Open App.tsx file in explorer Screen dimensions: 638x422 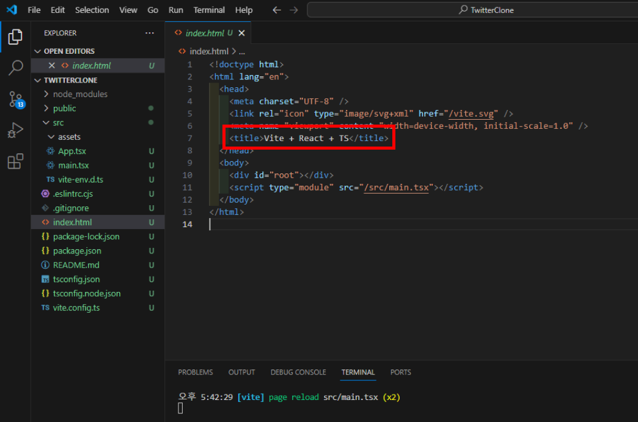(x=71, y=151)
